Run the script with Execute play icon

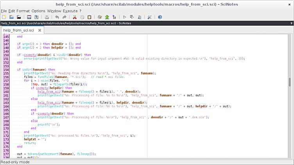[125, 17]
